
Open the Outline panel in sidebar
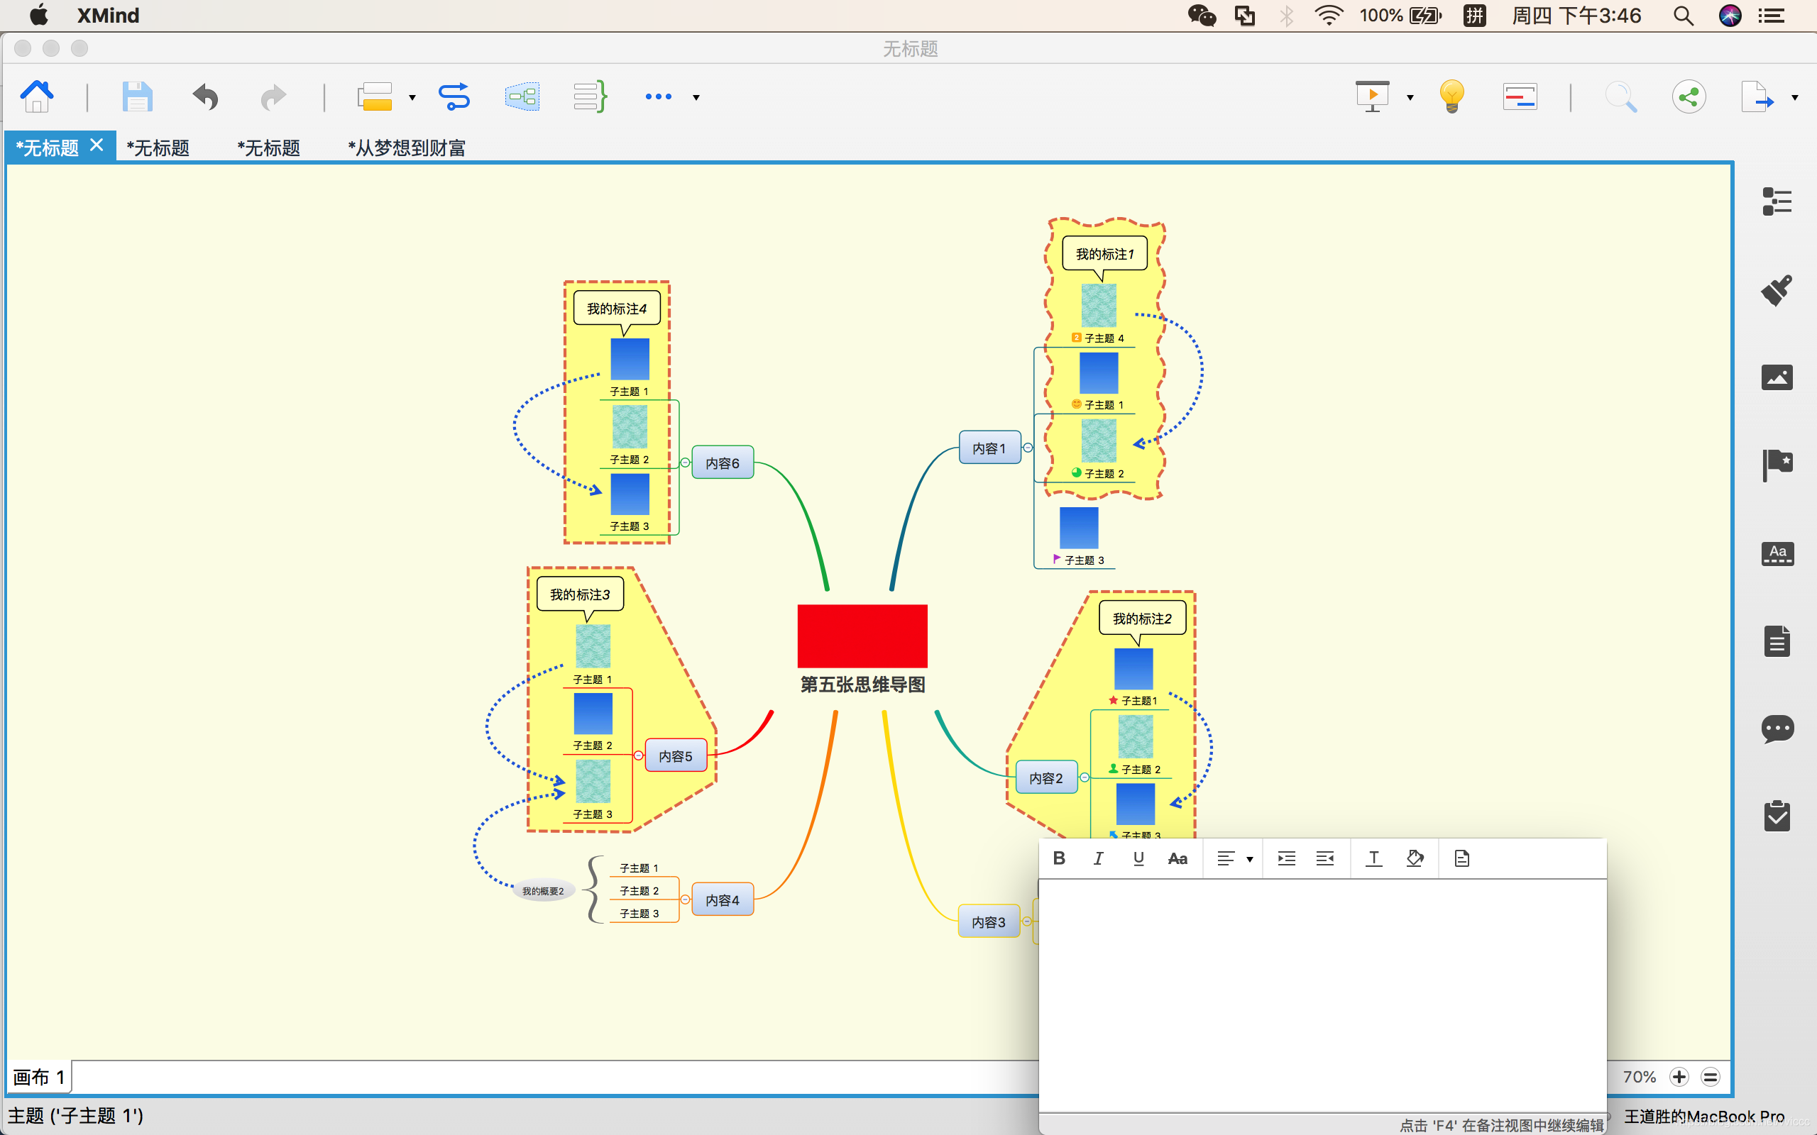click(x=1777, y=201)
